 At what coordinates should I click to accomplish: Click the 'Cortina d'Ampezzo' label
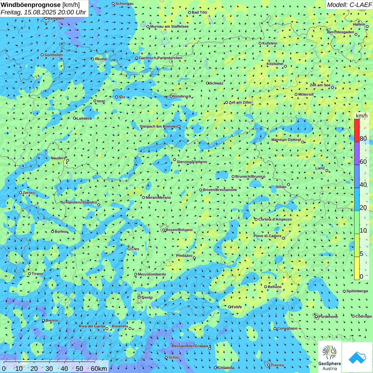275,219
